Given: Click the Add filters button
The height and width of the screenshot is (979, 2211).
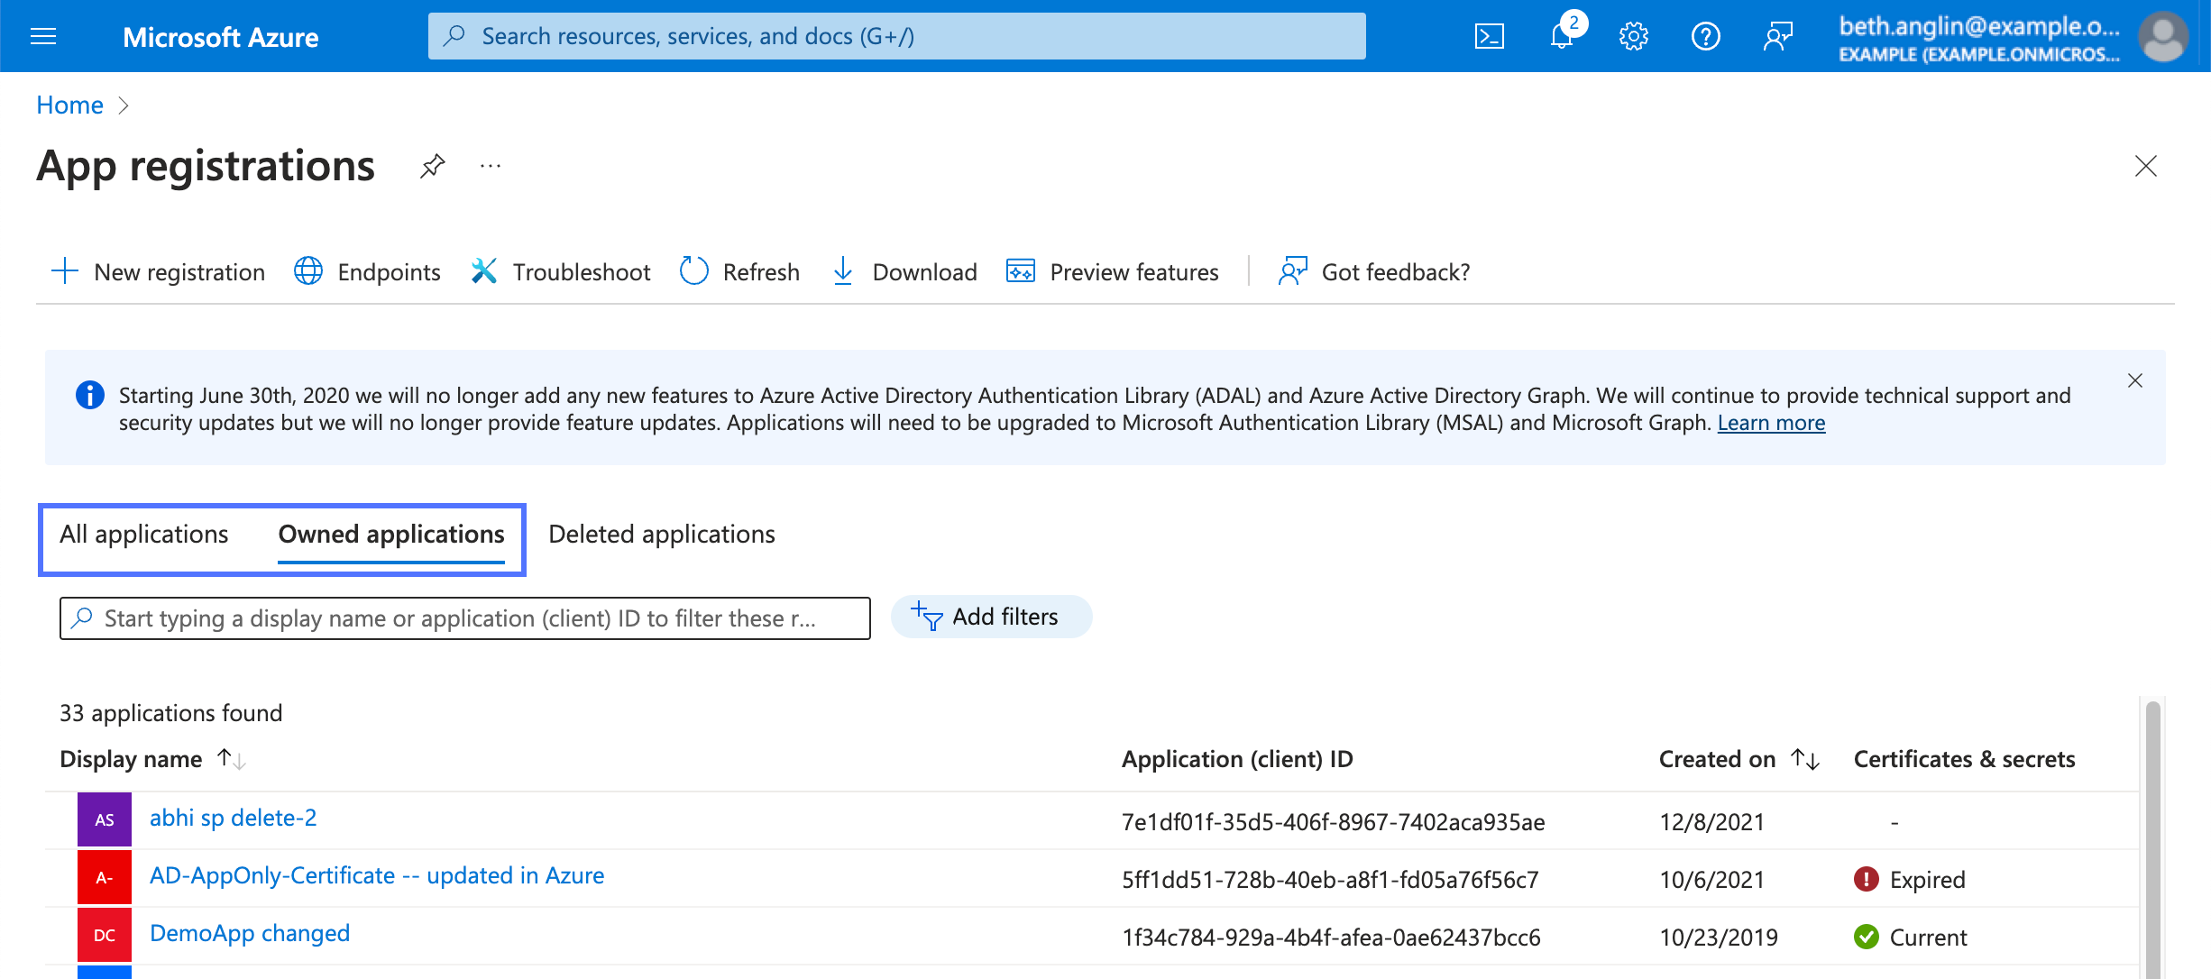Looking at the screenshot, I should pyautogui.click(x=991, y=617).
